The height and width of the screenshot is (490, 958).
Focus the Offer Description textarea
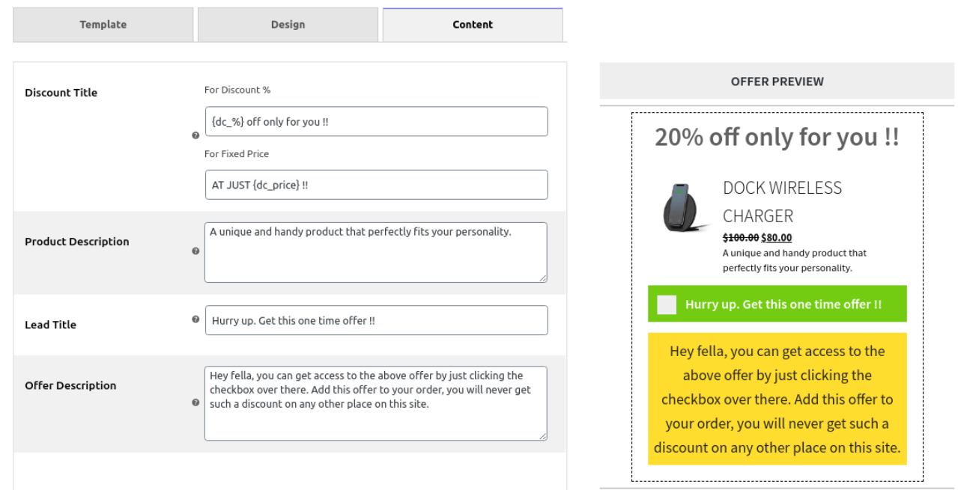[x=375, y=403]
